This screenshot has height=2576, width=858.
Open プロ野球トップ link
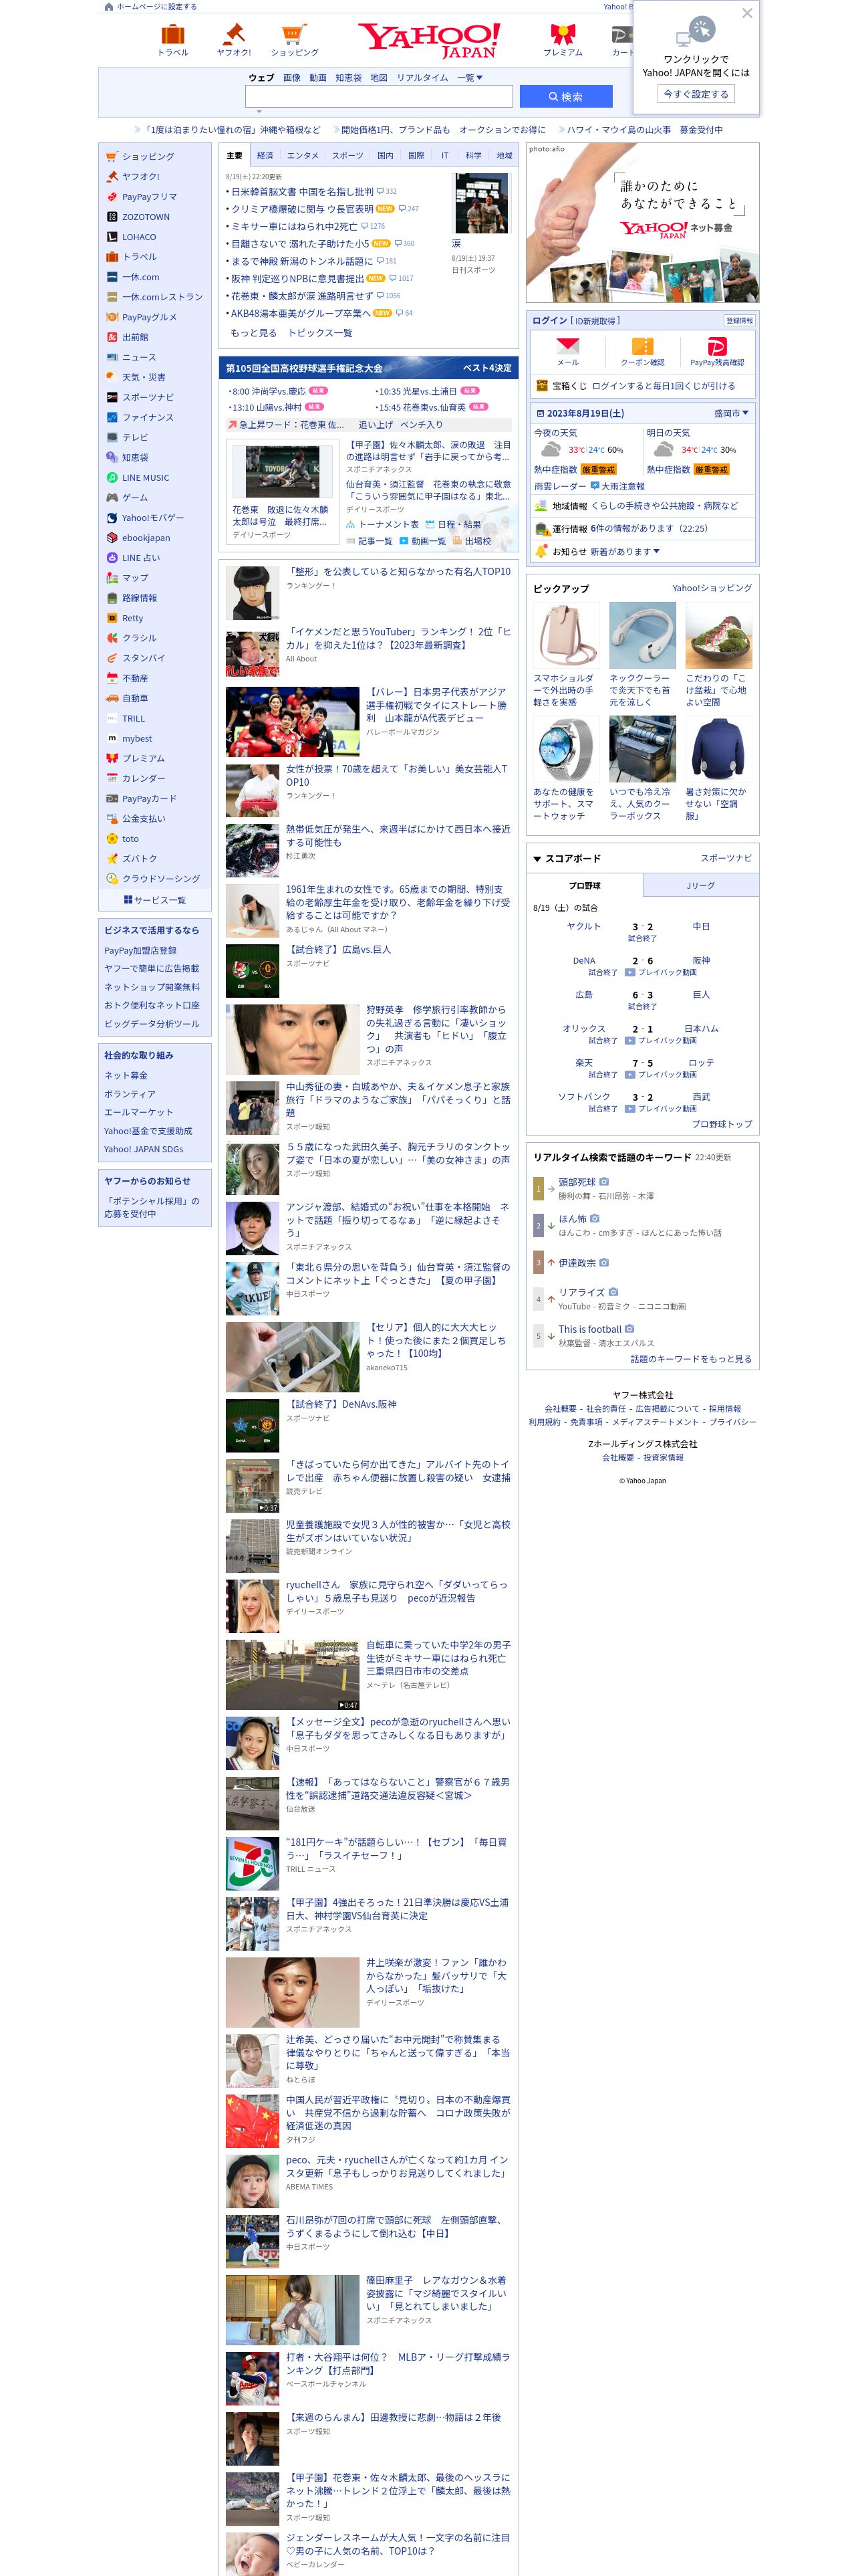pyautogui.click(x=722, y=1124)
